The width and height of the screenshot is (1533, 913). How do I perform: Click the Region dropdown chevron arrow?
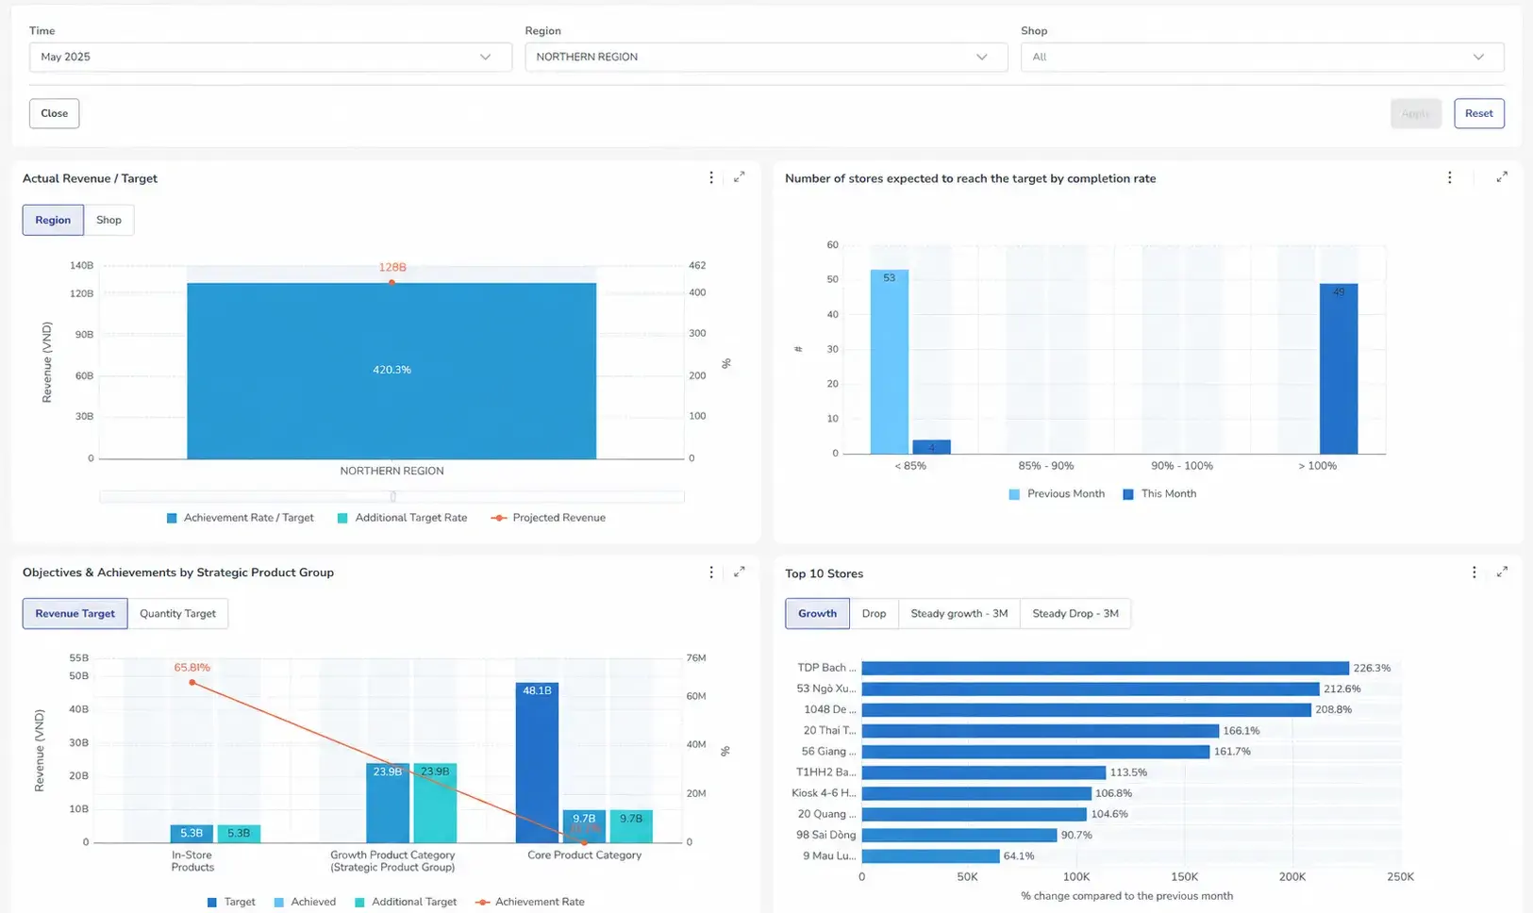(x=981, y=57)
